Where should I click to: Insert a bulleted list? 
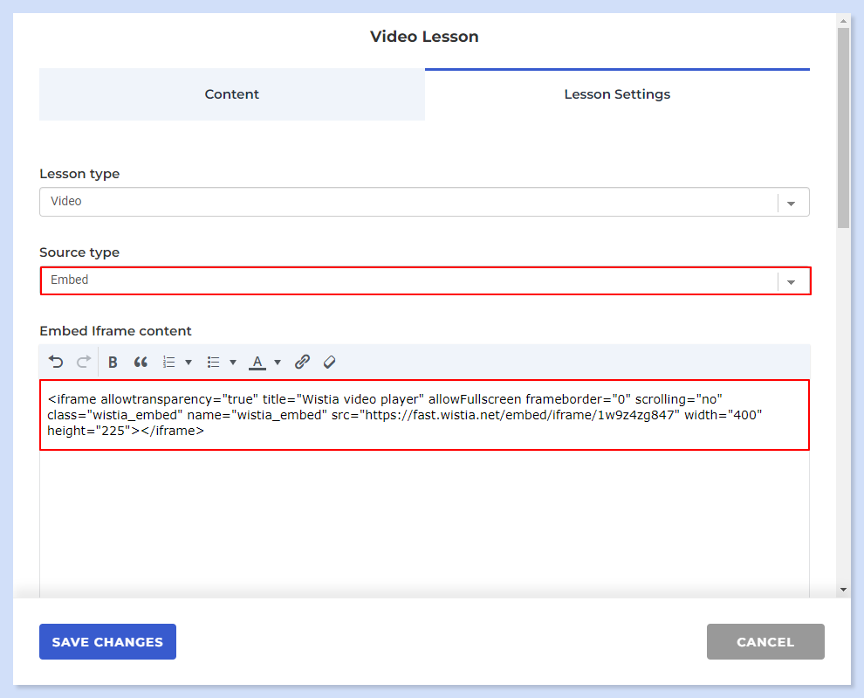213,362
